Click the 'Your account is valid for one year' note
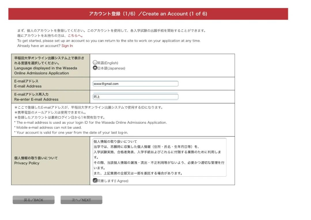This screenshot has width=311, height=220. pos(71,133)
